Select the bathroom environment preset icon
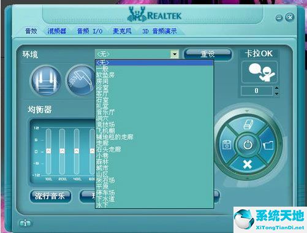 pos(46,80)
